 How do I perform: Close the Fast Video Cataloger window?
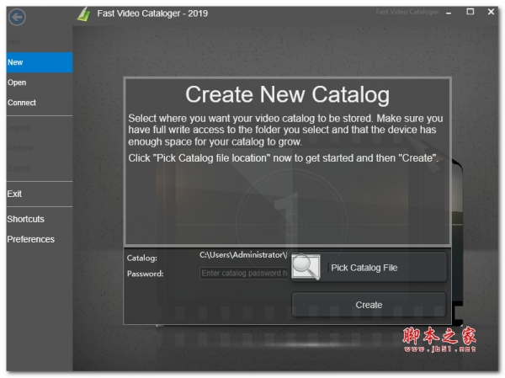coord(491,12)
